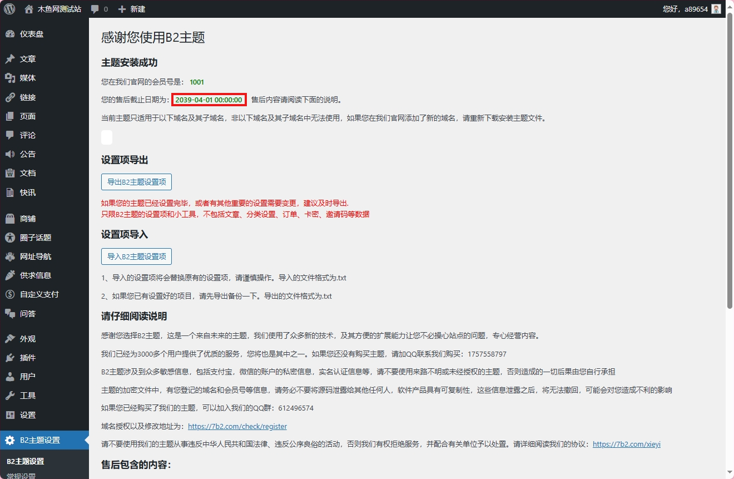The image size is (734, 479).
Task: Click the 问答 chat icon
Action: 10,314
